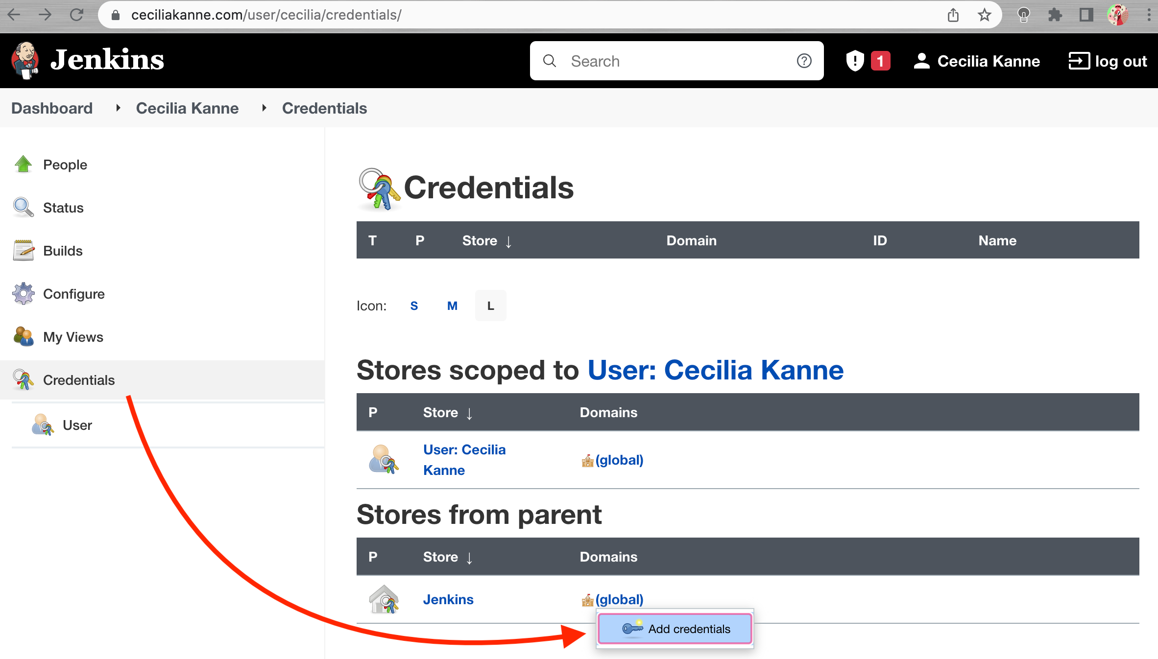Viewport: 1158px width, 659px height.
Task: Click the My Views people icon
Action: [x=23, y=337]
